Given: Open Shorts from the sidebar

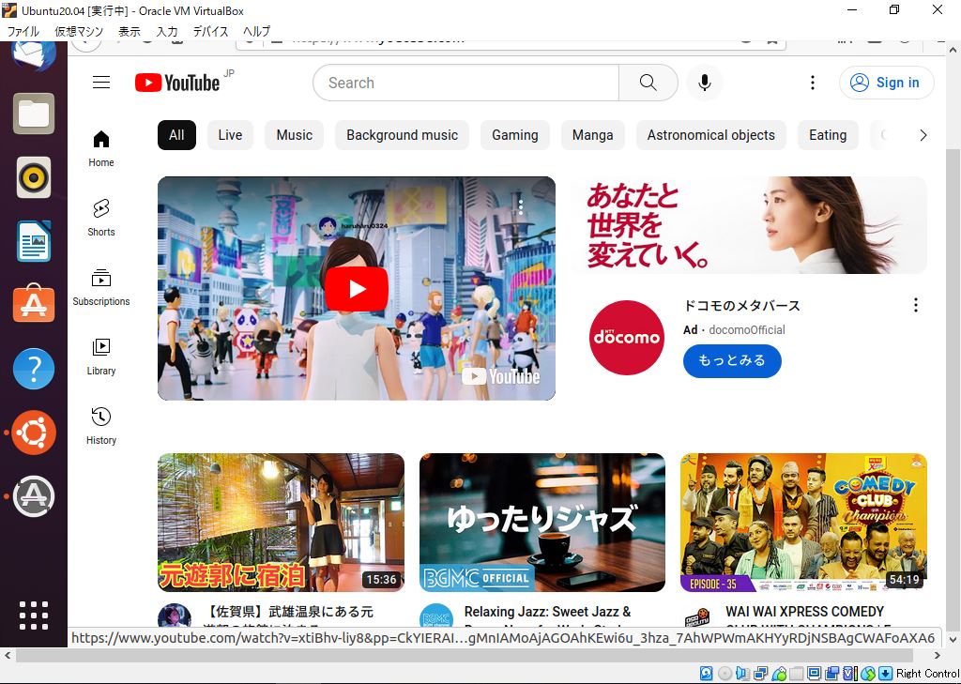Looking at the screenshot, I should [101, 216].
